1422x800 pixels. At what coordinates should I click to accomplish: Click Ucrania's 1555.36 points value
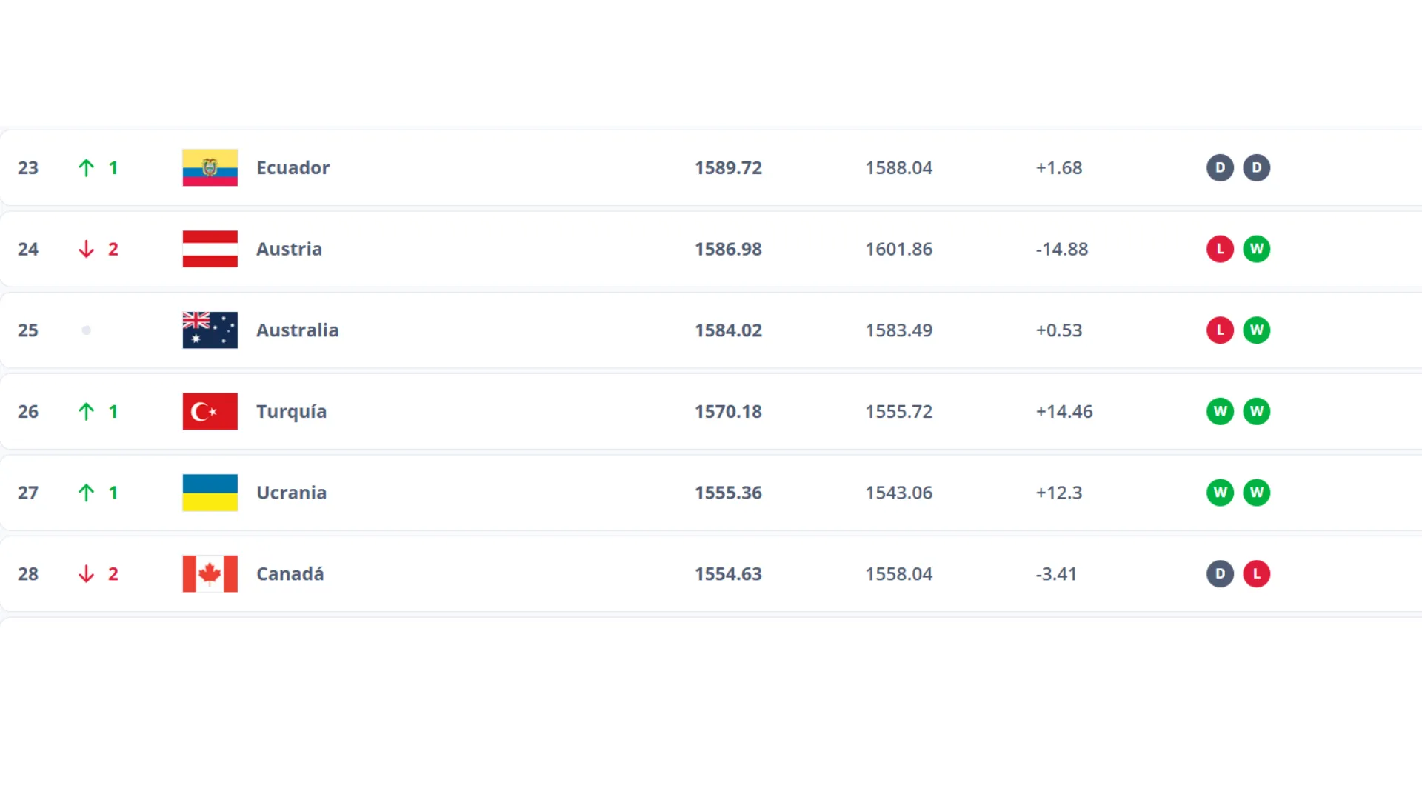[x=728, y=493]
